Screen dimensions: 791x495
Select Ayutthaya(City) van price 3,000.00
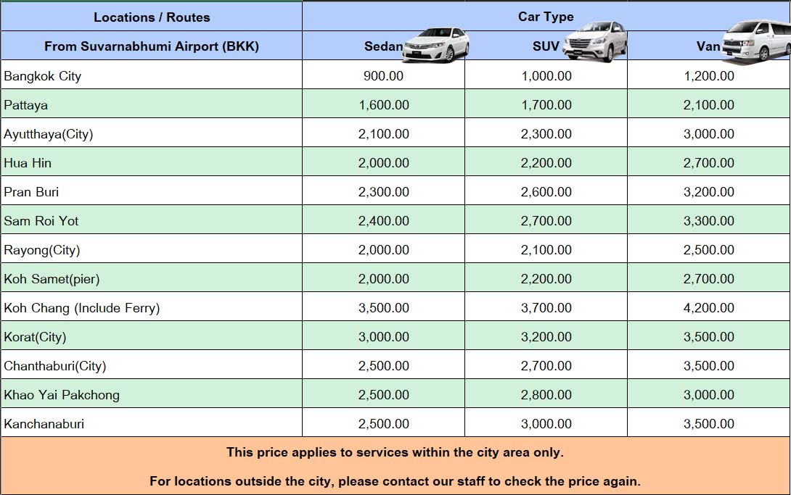[x=708, y=134]
